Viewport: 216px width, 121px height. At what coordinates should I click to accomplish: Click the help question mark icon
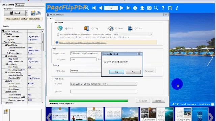[x=163, y=8]
